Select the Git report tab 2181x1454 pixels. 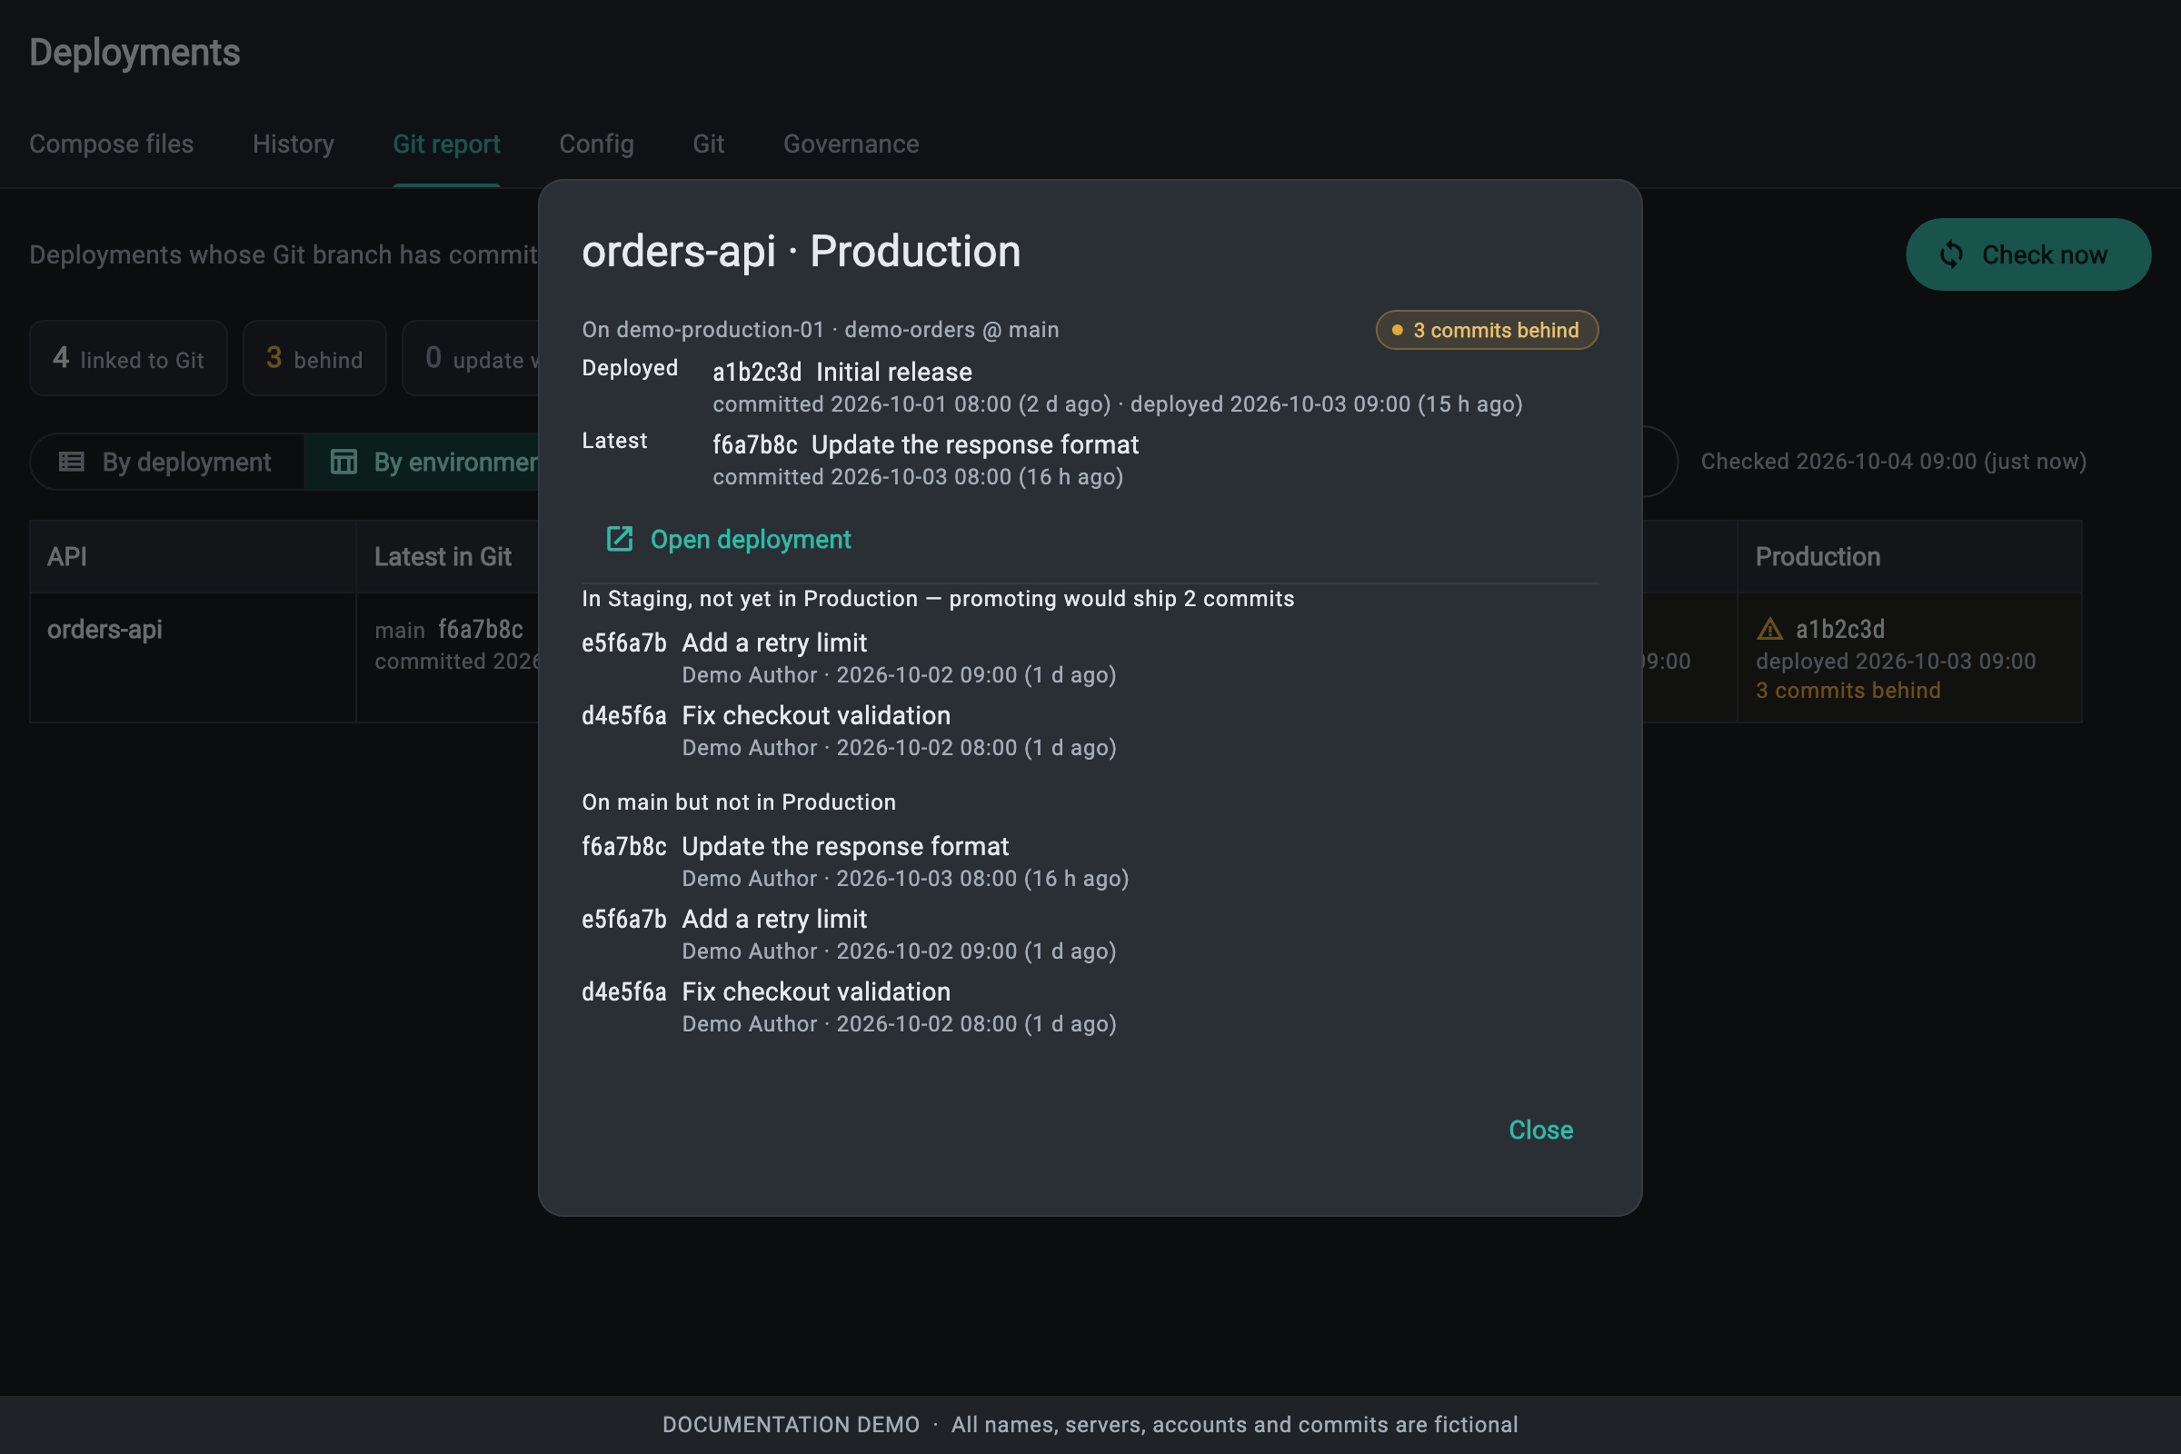pos(446,144)
